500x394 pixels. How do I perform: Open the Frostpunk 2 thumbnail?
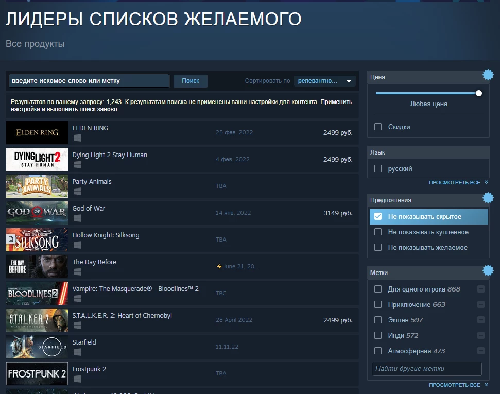(x=37, y=373)
